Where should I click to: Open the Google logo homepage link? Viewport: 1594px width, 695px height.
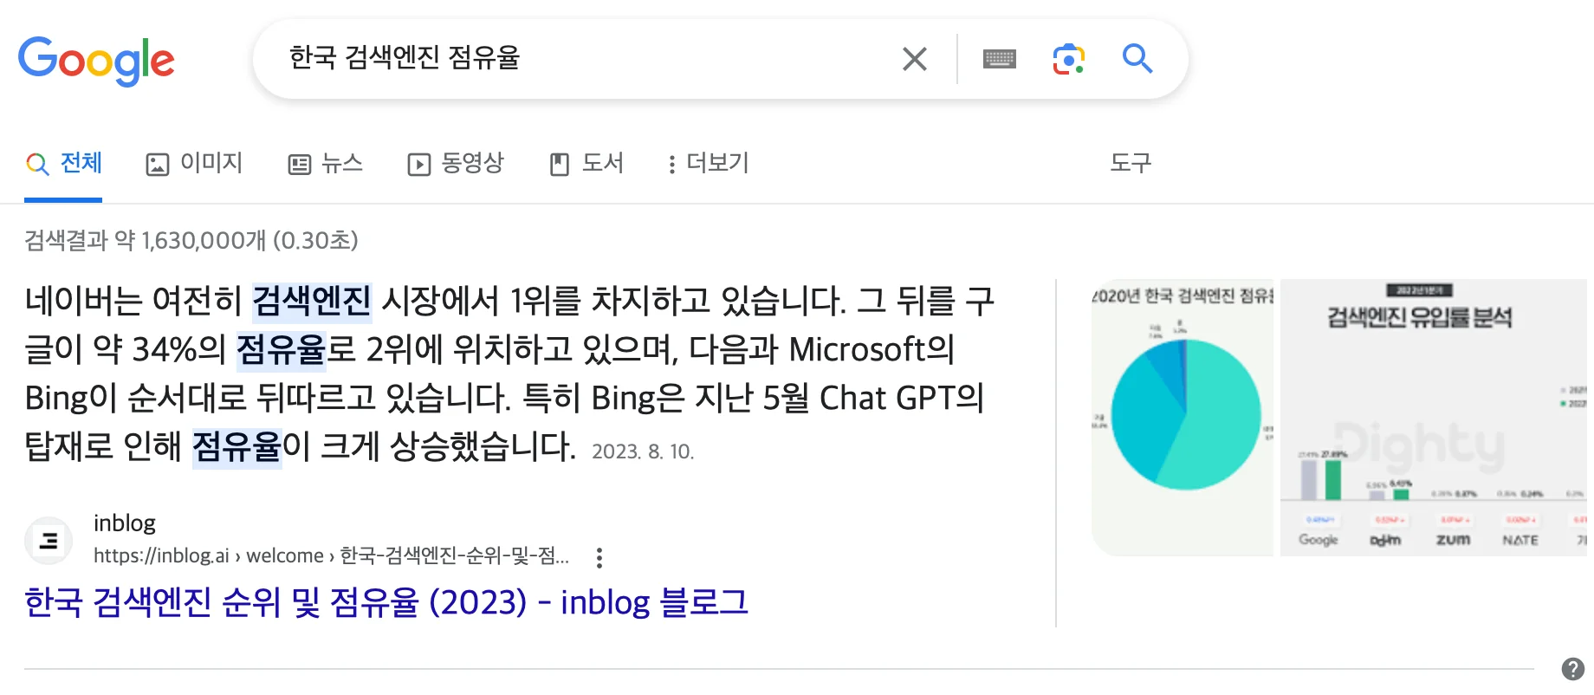[x=96, y=61]
